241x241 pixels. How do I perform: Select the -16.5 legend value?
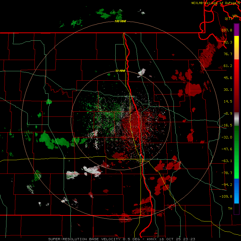click(227, 125)
